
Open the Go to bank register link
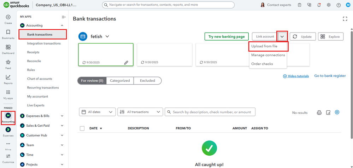[330, 76]
